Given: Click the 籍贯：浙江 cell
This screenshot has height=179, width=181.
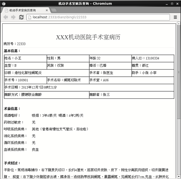Looking at the screenshot, I should pyautogui.click(x=153, y=66).
